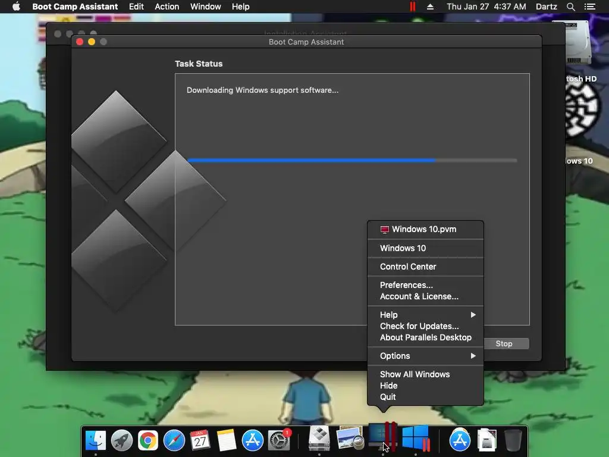The image size is (609, 457).
Task: Choose Show All Windows
Action: click(425, 374)
